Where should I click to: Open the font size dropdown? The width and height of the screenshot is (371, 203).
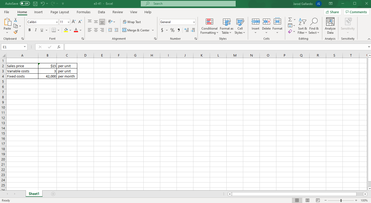(68, 22)
